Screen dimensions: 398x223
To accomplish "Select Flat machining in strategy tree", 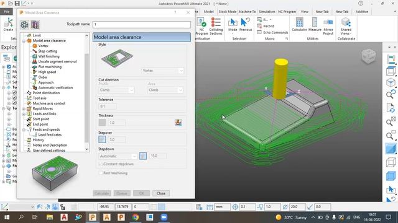I will click(50, 67).
